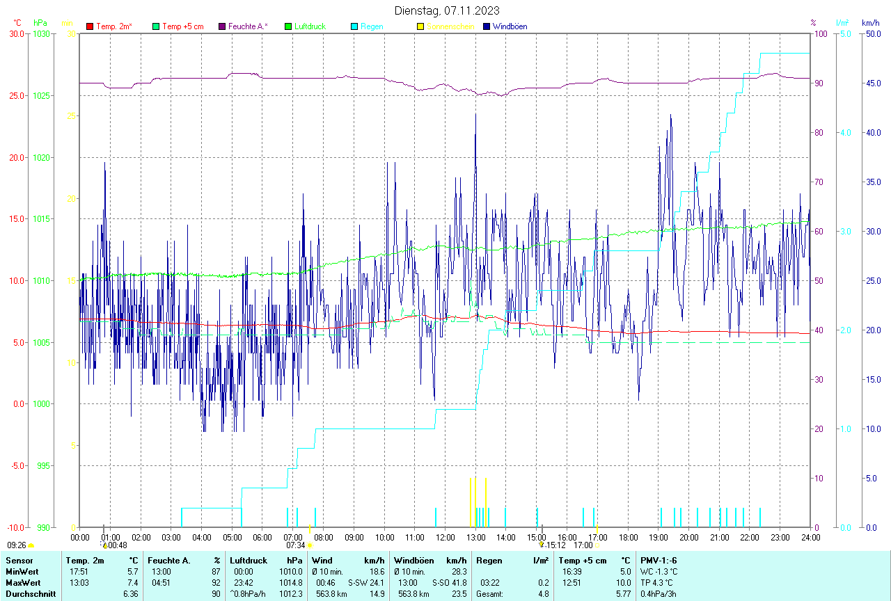
Task: Click the sunrise marker icon beside 07:34
Action: [x=310, y=546]
